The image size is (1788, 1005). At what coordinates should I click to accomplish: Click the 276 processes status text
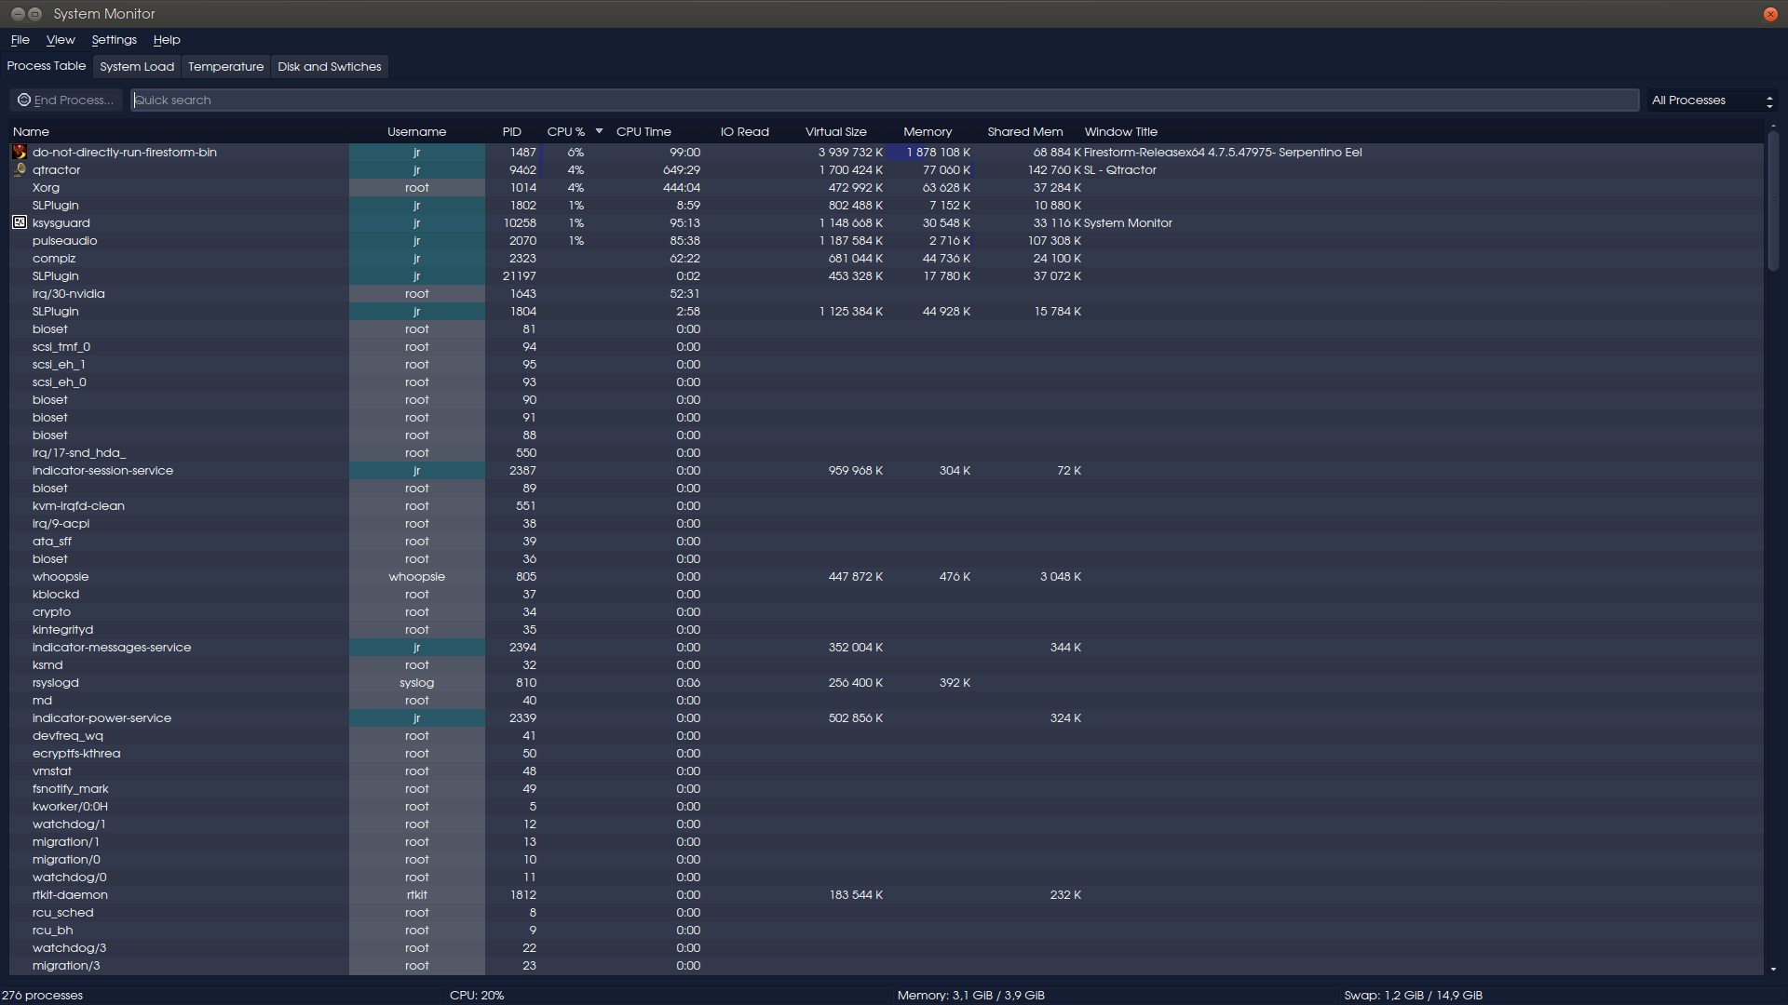pos(42,995)
